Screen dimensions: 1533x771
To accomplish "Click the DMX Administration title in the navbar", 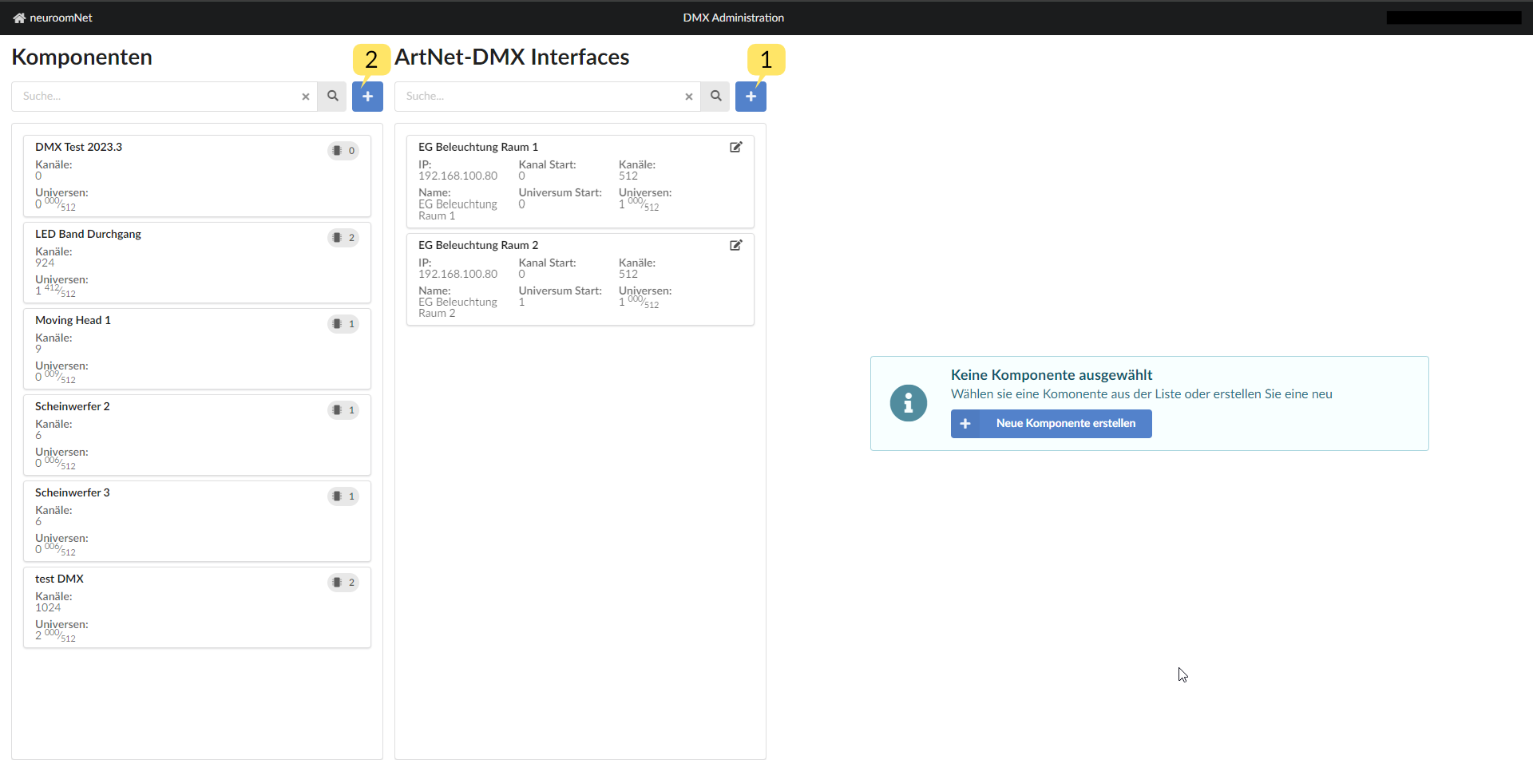I will 733,18.
